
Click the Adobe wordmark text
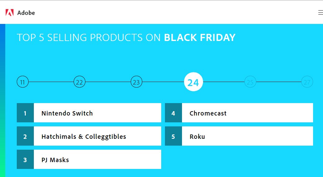[26, 13]
